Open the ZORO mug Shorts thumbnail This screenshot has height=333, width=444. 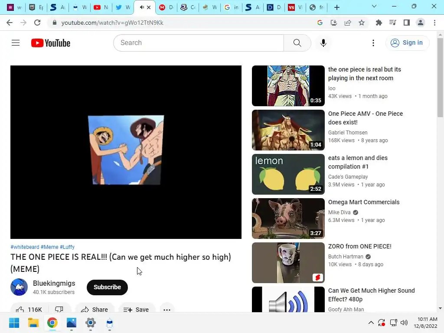click(288, 262)
